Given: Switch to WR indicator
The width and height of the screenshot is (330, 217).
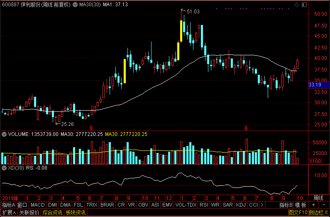Looking at the screenshot, I should point(215,205).
